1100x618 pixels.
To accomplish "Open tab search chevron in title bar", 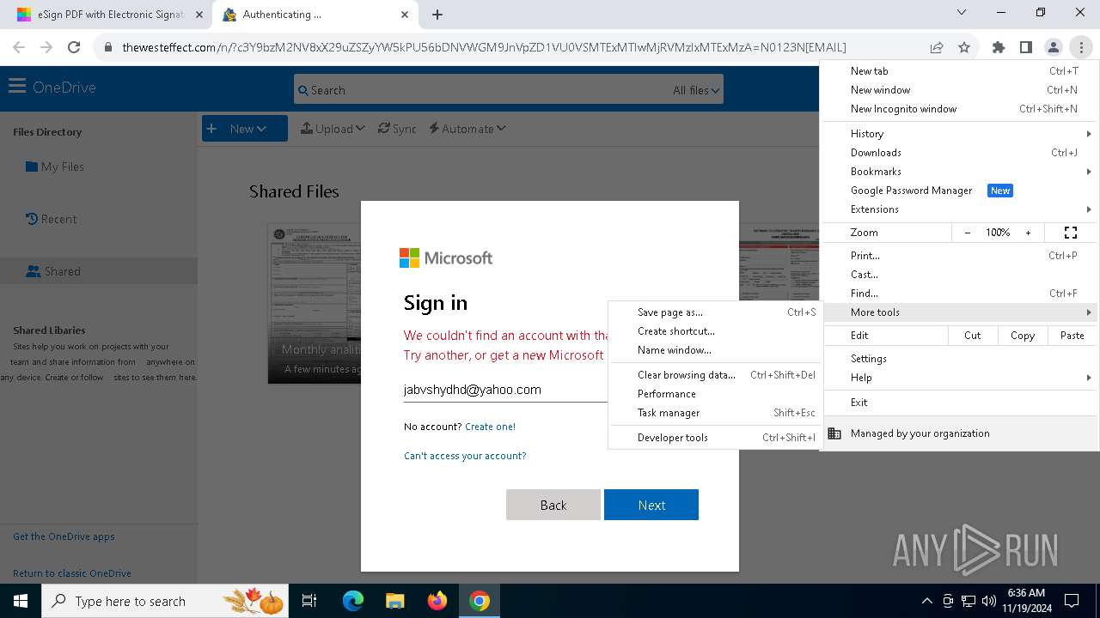I will click(x=962, y=12).
